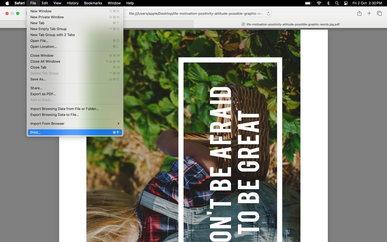The width and height of the screenshot is (387, 242).
Task: Open the Help menu
Action: (x=130, y=3)
